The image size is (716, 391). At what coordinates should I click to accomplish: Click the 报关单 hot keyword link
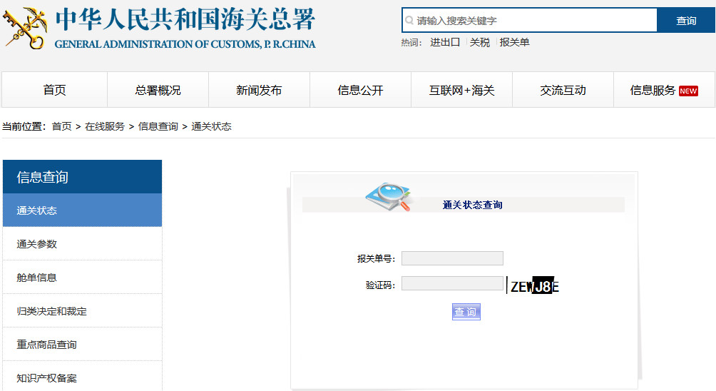[514, 43]
